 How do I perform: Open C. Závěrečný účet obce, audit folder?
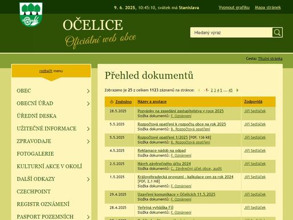(x=196, y=168)
